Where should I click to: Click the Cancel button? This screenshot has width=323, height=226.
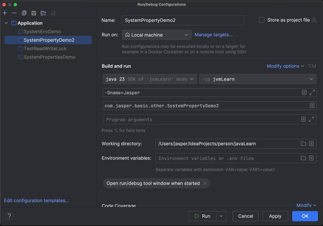[x=246, y=216]
